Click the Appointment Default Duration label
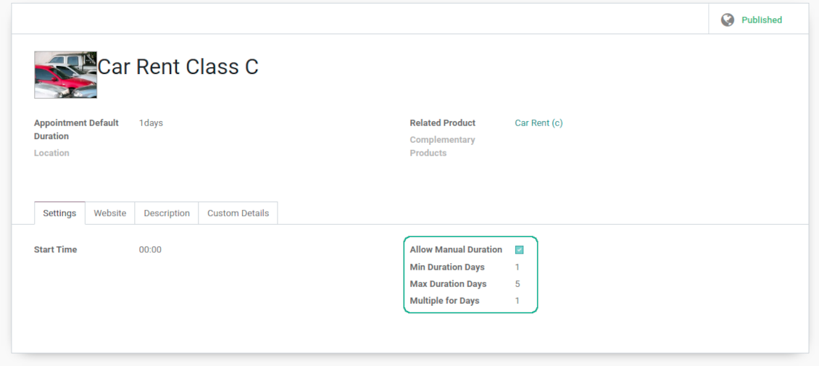The width and height of the screenshot is (819, 366). [x=76, y=130]
